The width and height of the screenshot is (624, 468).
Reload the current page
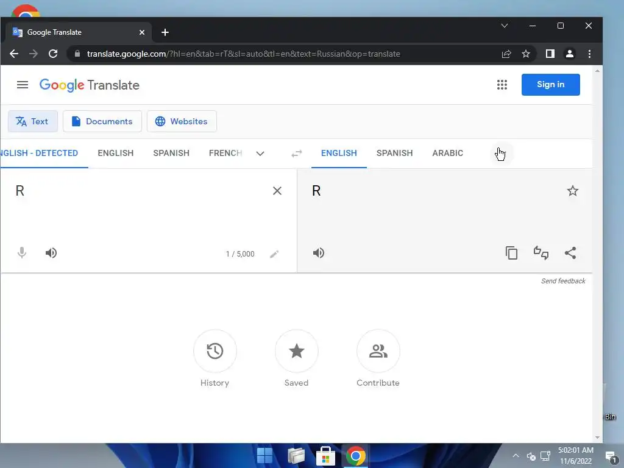pos(53,54)
